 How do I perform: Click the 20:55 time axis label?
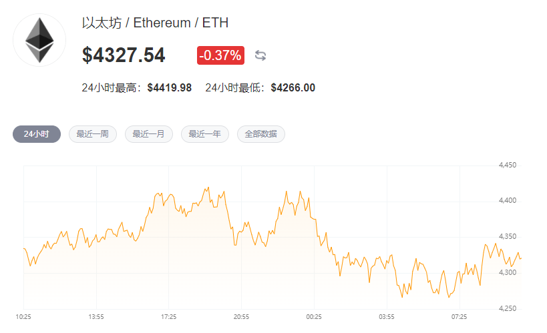point(241,316)
